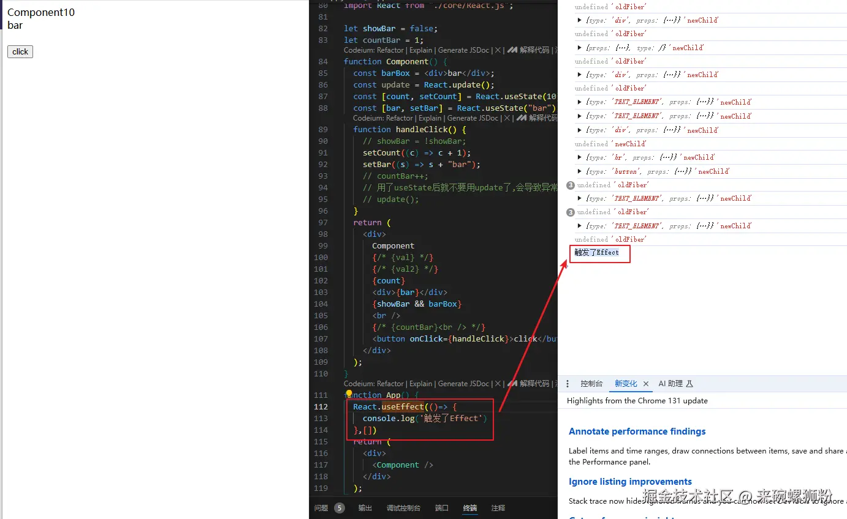Image resolution: width=847 pixels, height=519 pixels.
Task: Open the DevTools drawer three-dot menu
Action: tap(568, 384)
